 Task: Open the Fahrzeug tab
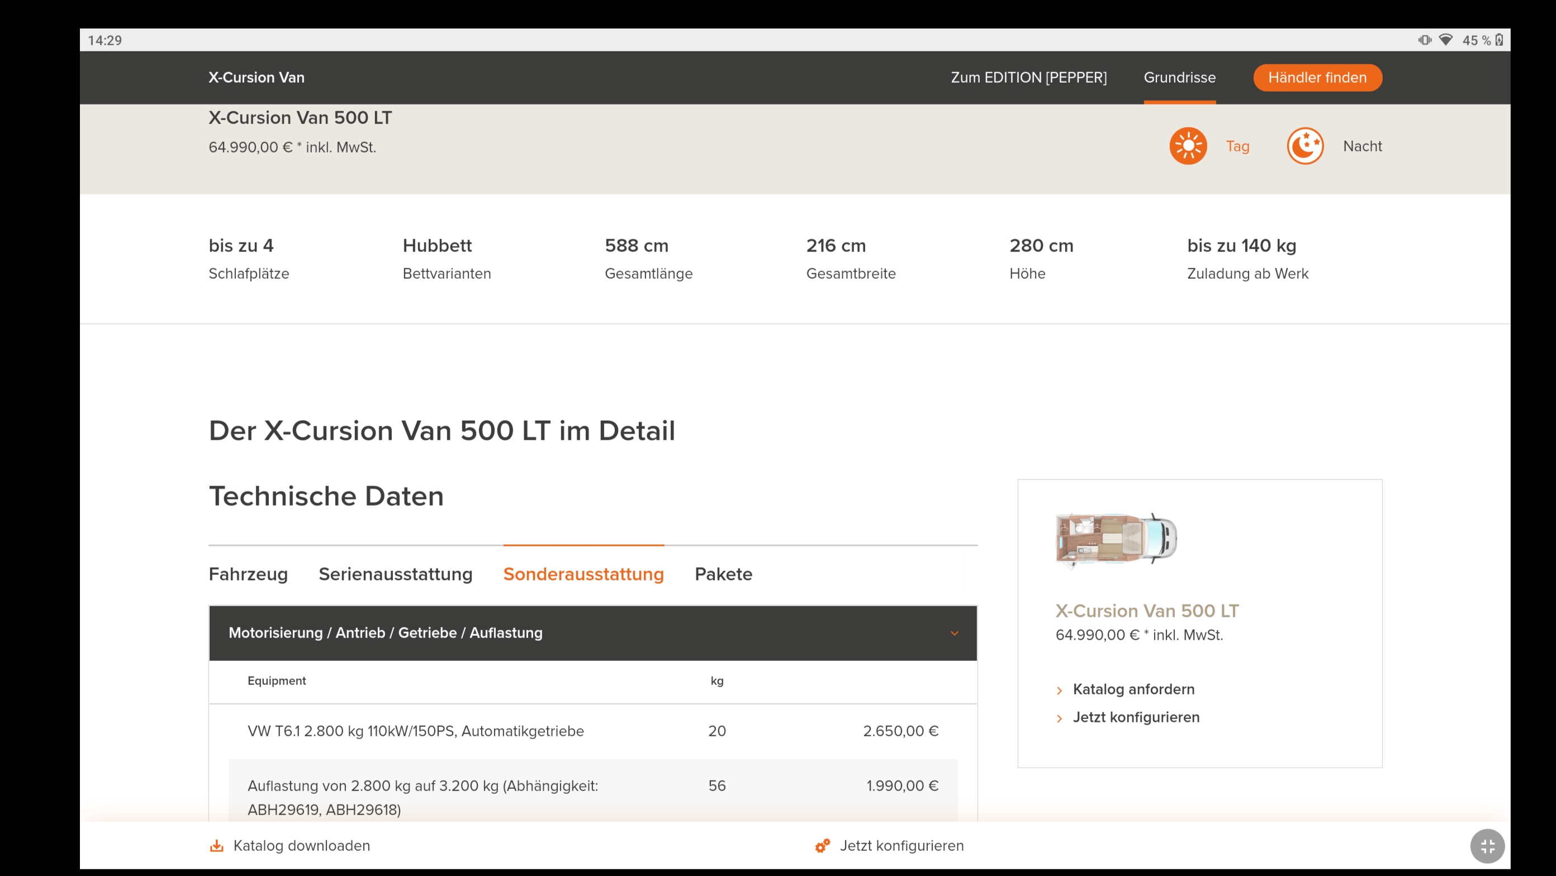[x=248, y=574]
